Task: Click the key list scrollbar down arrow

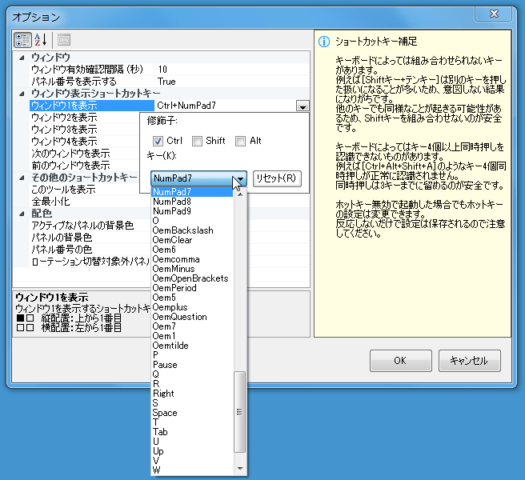Action: coord(238,469)
